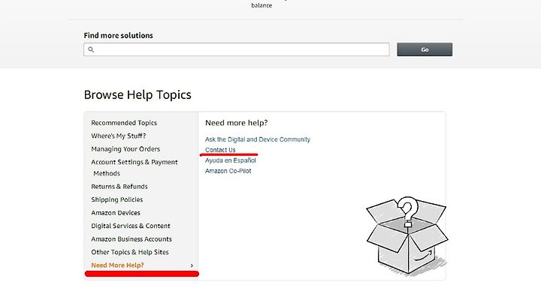Open Ask the Digital and Device Community link

[258, 139]
